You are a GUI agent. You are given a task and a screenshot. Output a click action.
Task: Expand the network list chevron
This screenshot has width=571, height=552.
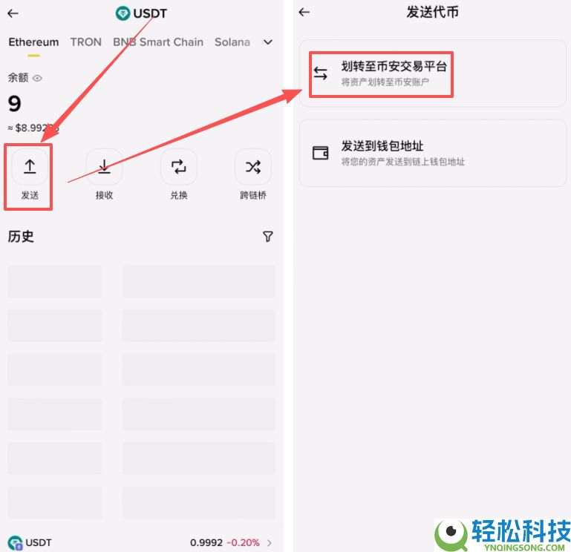[x=267, y=42]
